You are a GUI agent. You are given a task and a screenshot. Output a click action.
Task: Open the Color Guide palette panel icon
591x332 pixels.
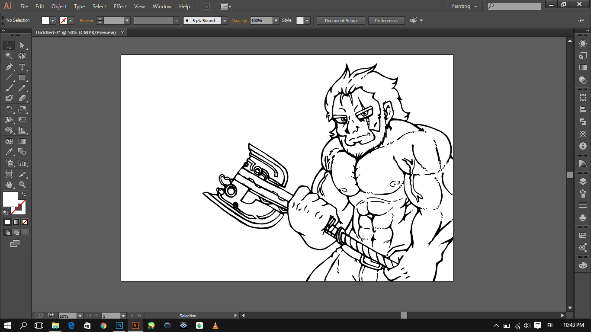click(583, 164)
